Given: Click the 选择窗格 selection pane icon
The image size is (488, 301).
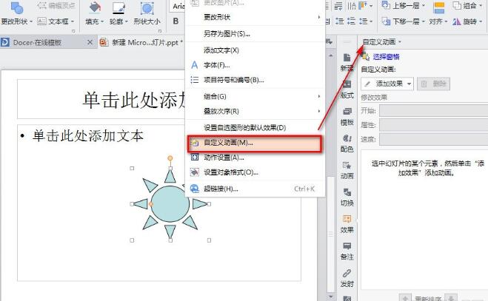Looking at the screenshot, I should click(365, 57).
